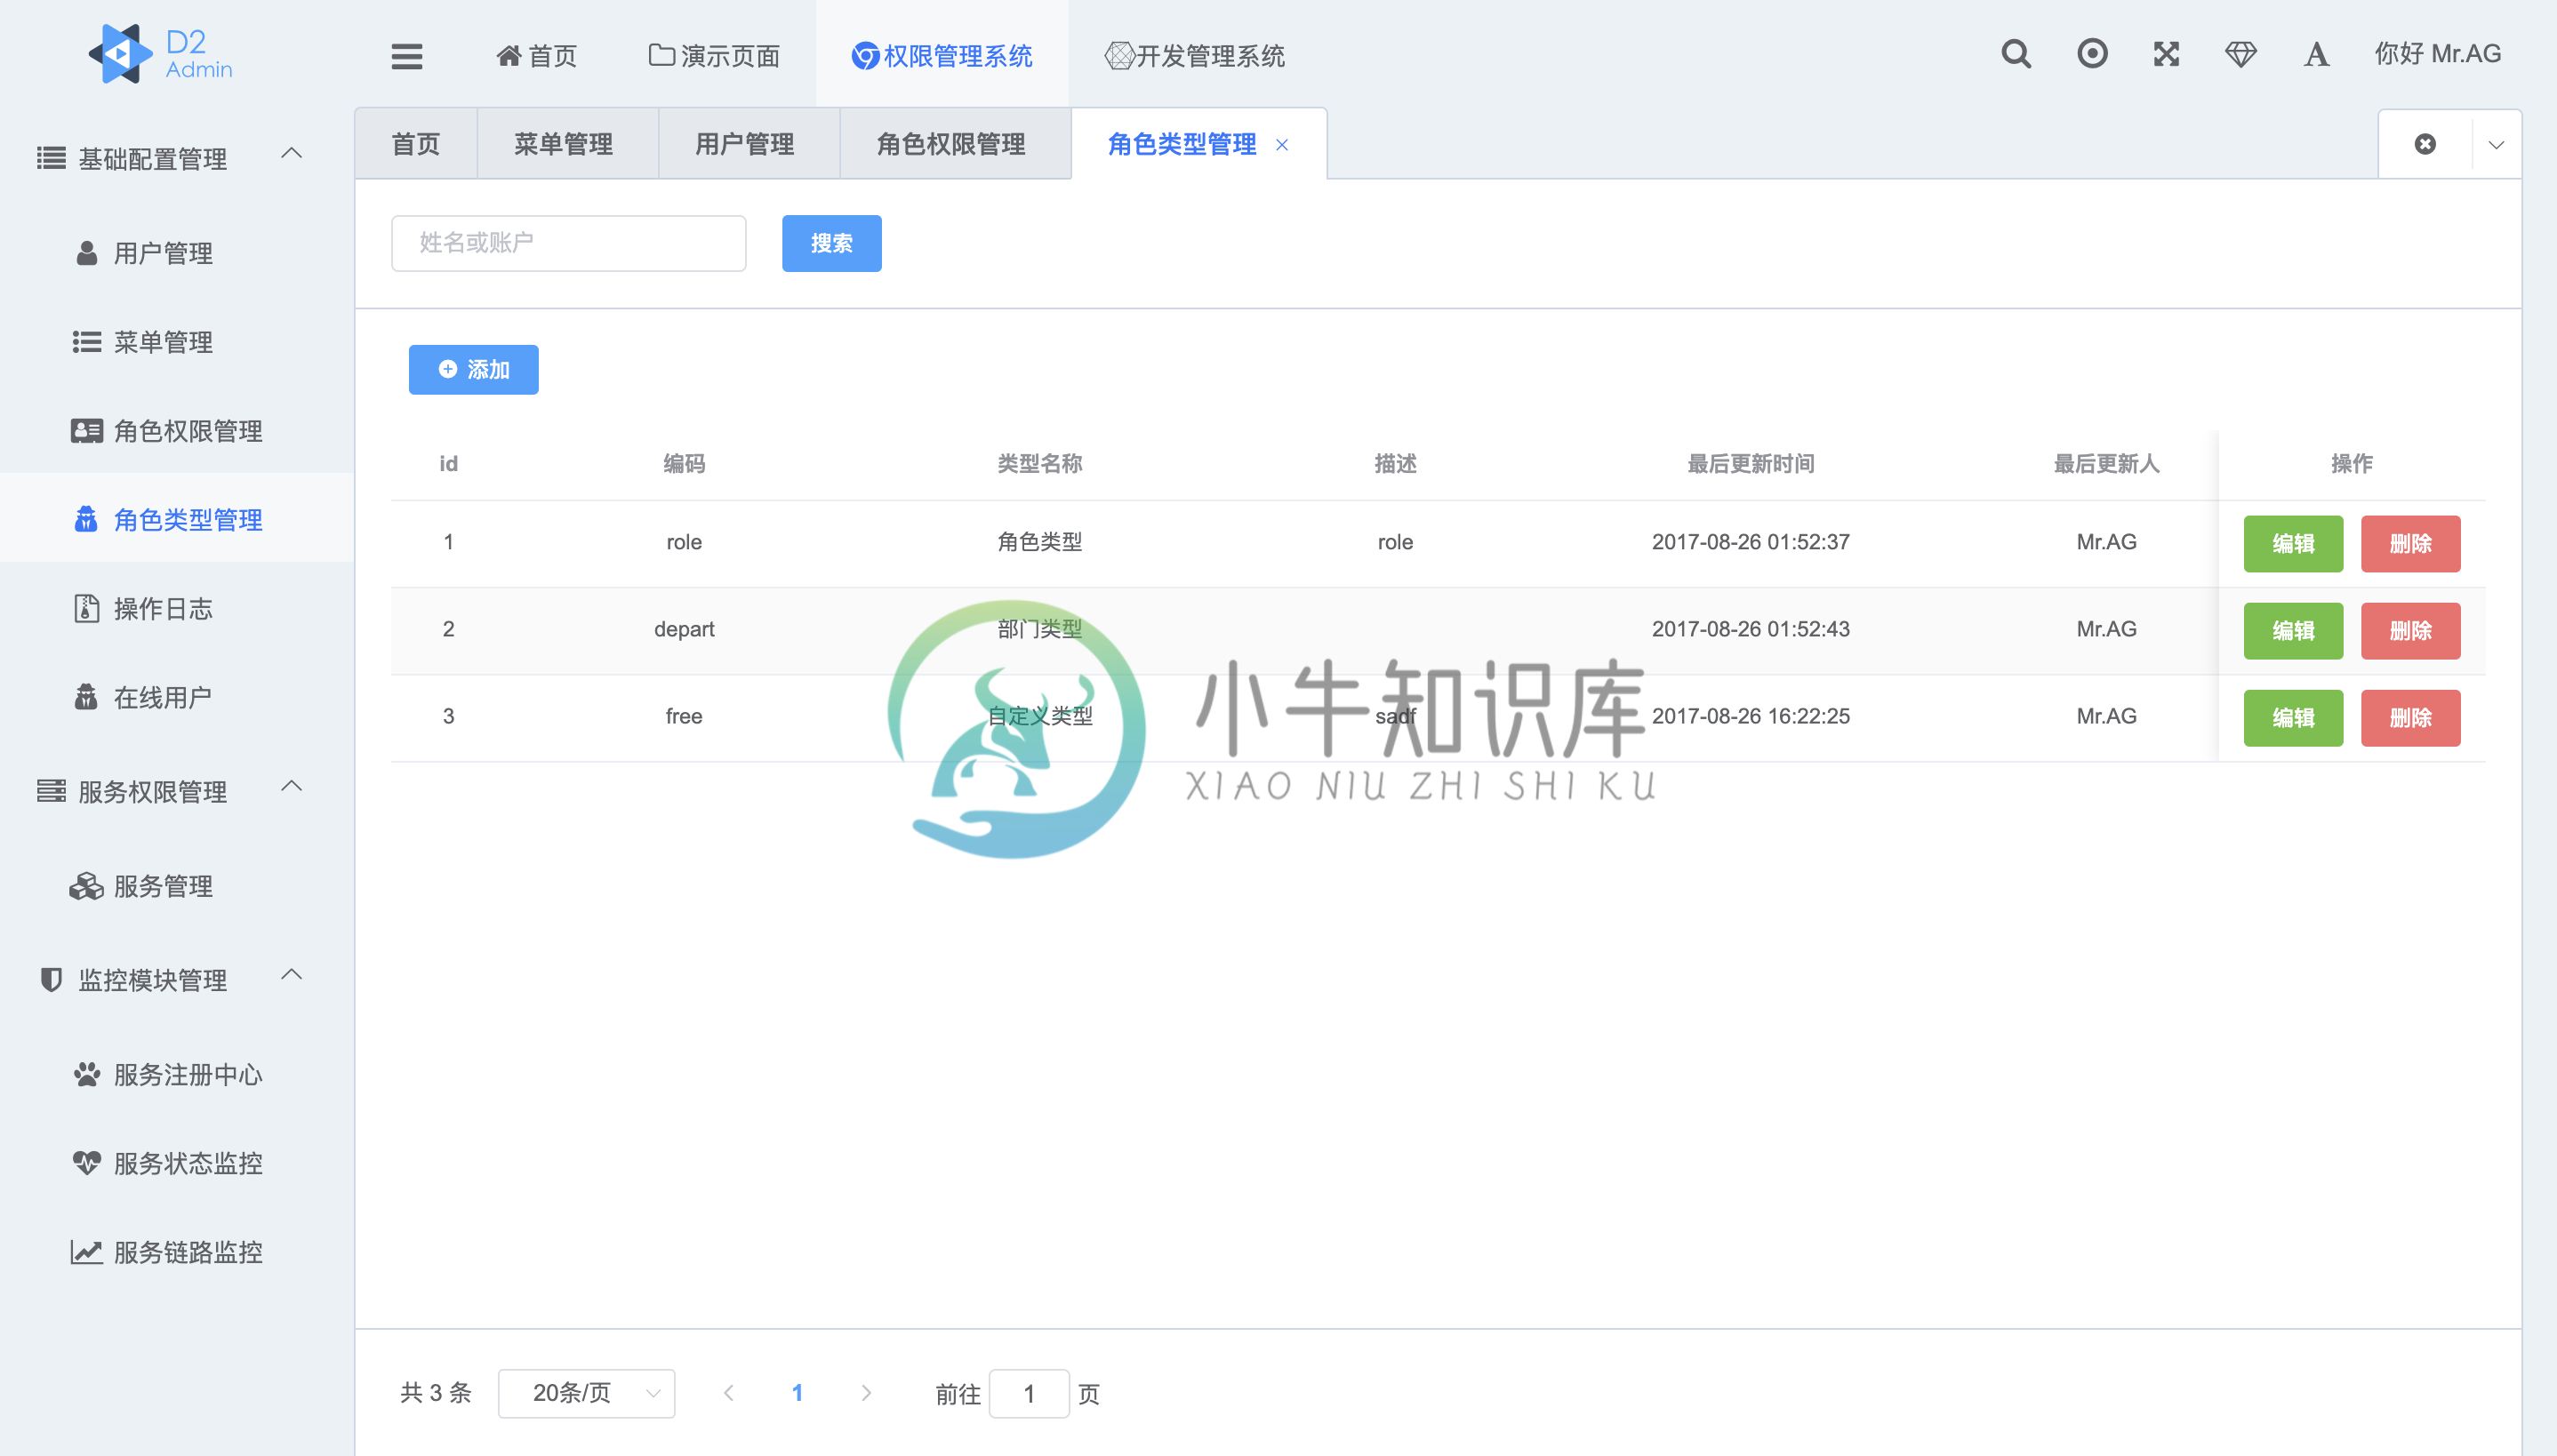
Task: Open the 20条/页 page size dropdown
Action: point(586,1393)
